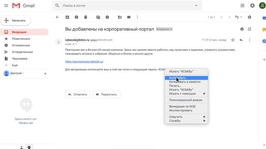Click the Ответить button
Image resolution: width=266 pixels, height=149 pixels.
(x=78, y=94)
